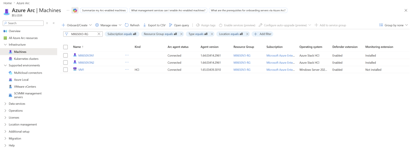
Task: Go to Home breadcrumb
Action: pos(7,3)
